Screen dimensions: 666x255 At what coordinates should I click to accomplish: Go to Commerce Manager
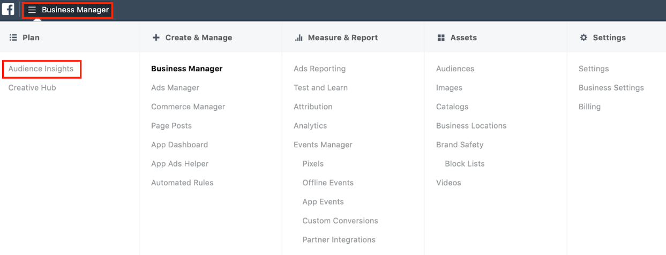click(188, 107)
